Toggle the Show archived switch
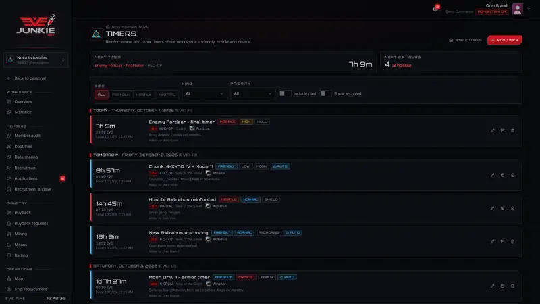This screenshot has width=540, height=304. tap(325, 93)
